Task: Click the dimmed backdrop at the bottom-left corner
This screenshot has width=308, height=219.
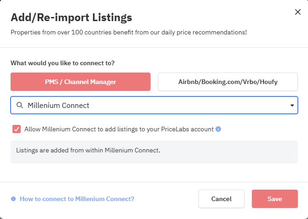Action: coord(2,217)
